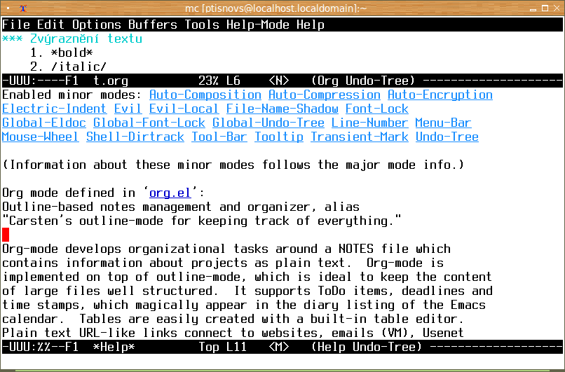
Task: Open the Edit menu
Action: [x=50, y=25]
